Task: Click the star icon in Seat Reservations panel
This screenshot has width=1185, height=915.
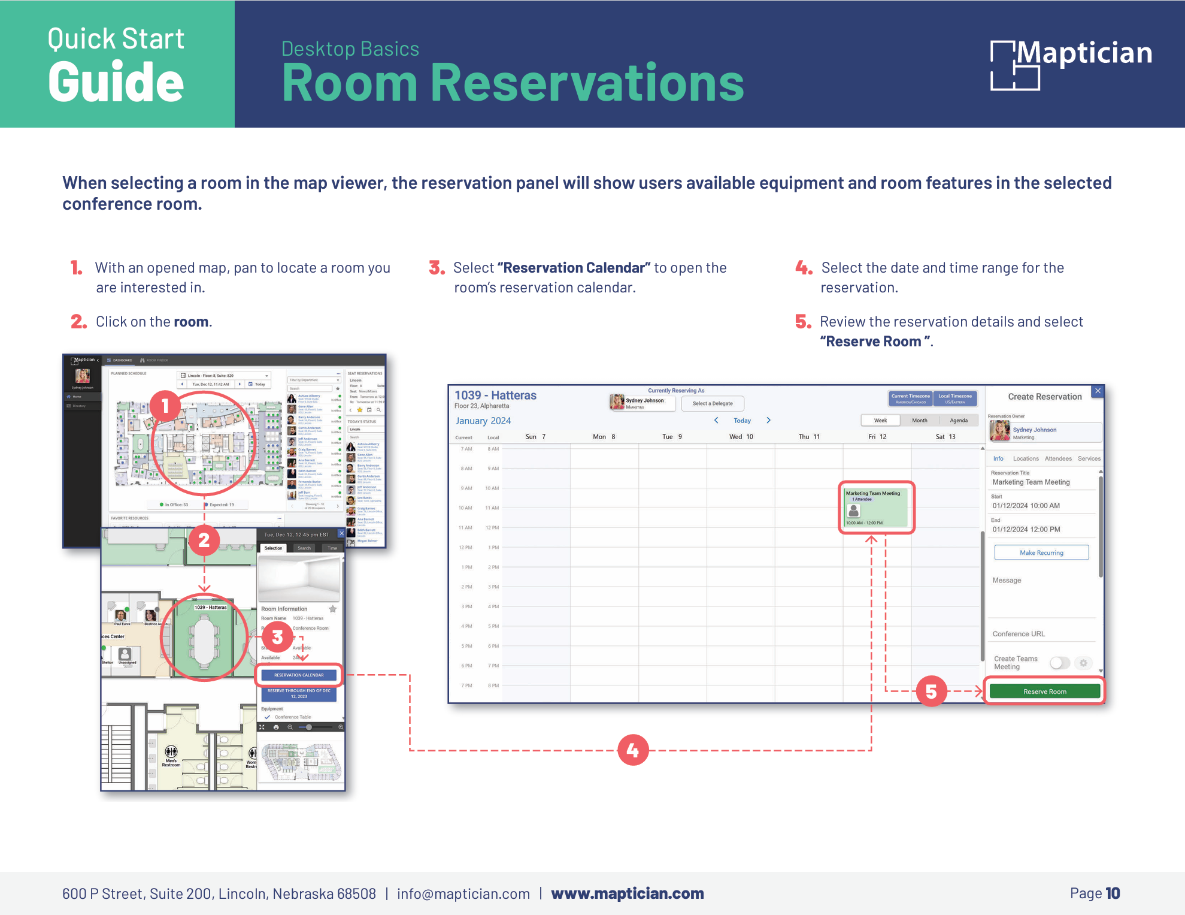Action: pos(359,410)
